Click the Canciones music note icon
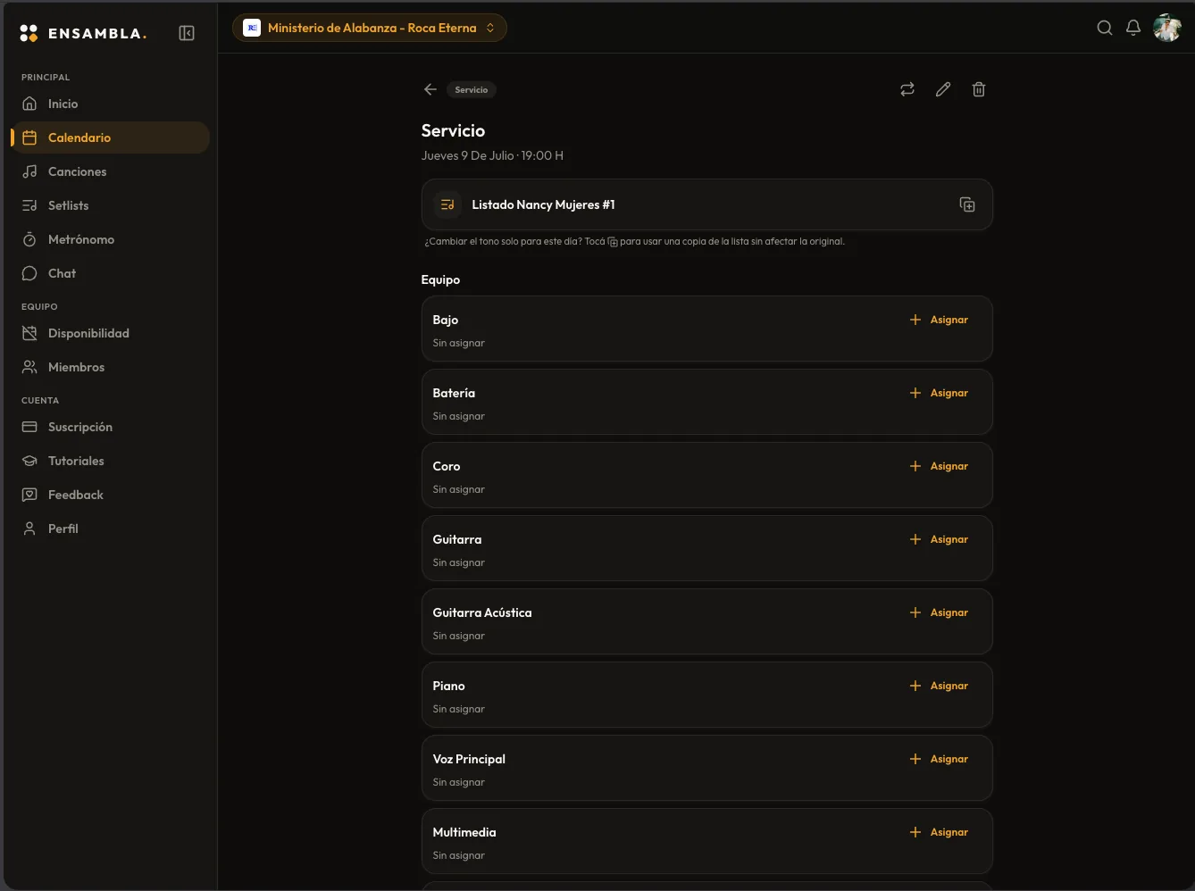Viewport: 1195px width, 891px height. tap(29, 171)
